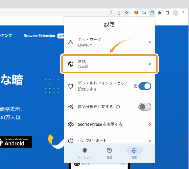Click the 商品分析を共有する label
Image resolution: width=189 pixels, height=169 pixels.
[x=95, y=107]
